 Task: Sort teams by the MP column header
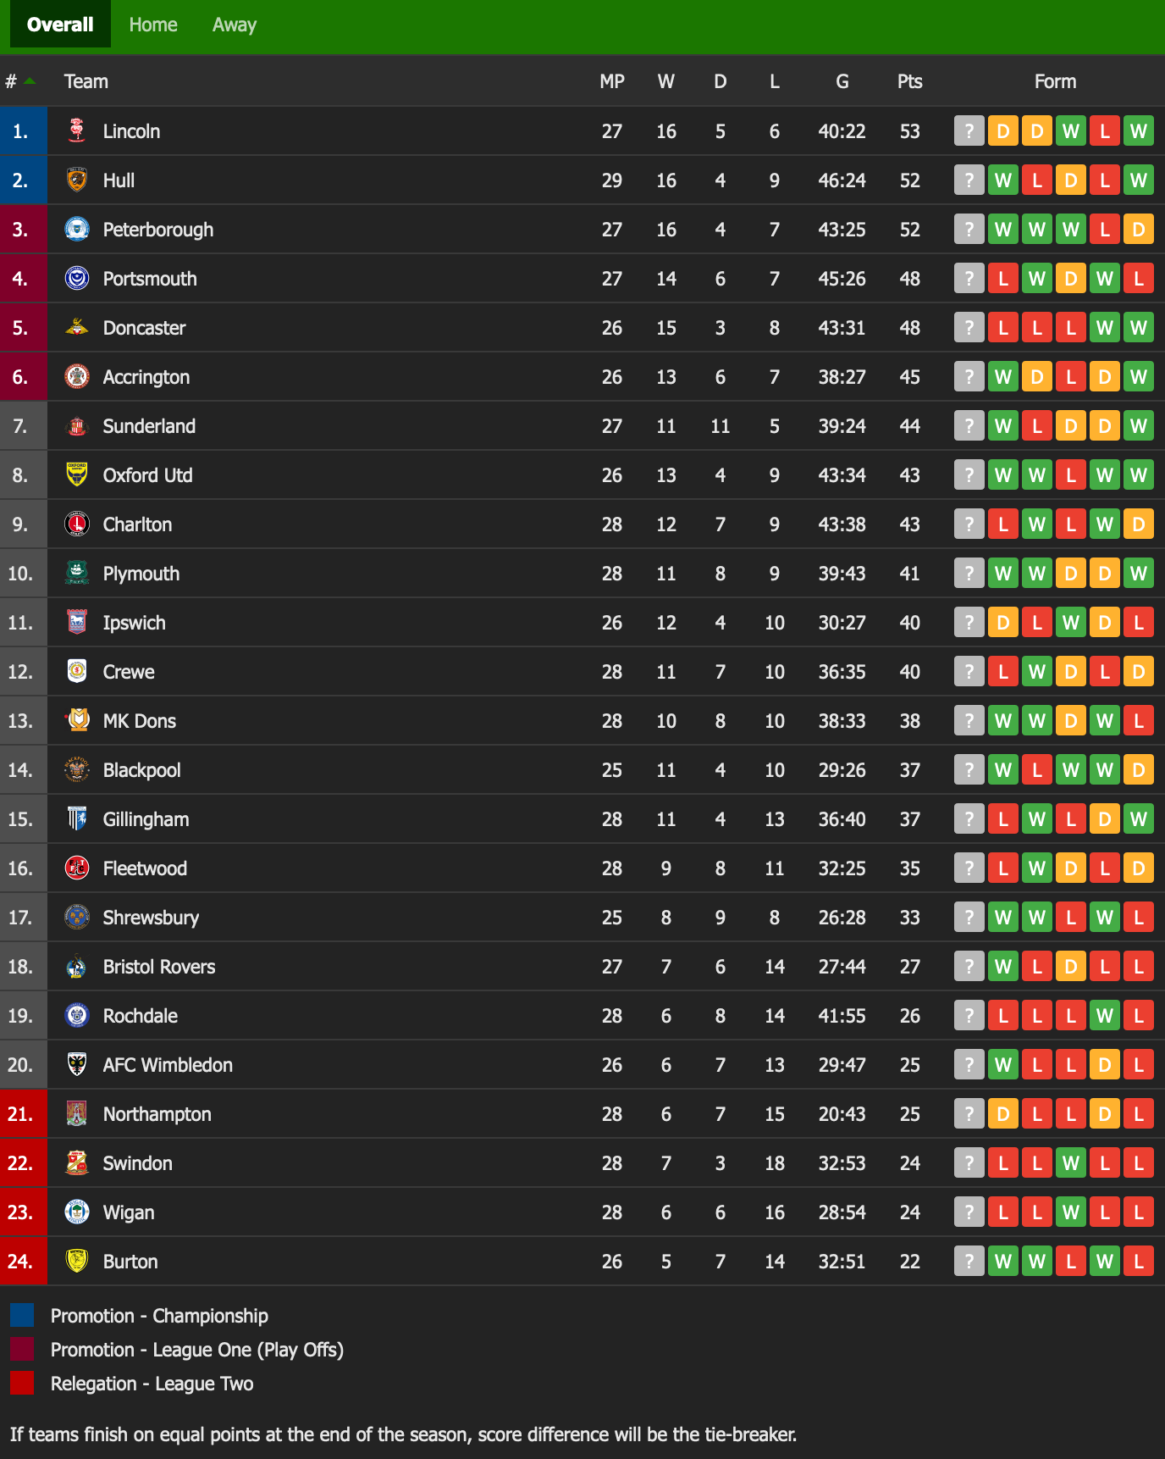point(611,81)
